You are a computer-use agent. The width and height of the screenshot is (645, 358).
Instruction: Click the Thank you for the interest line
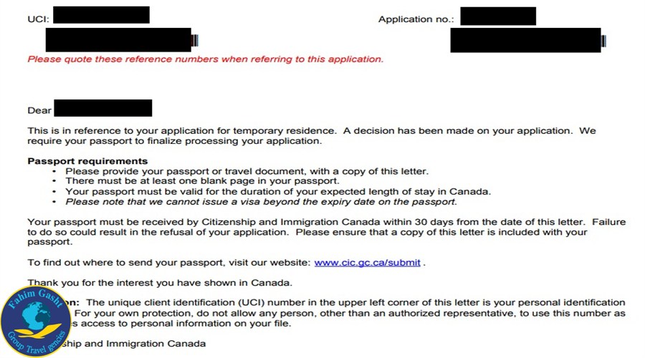160,282
